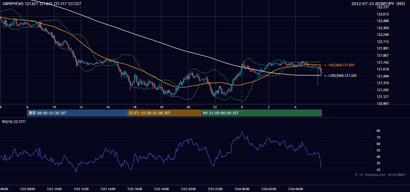This screenshot has width=410, height=192.
Task: Click the 120.997 price axis label
Action: tap(383, 104)
